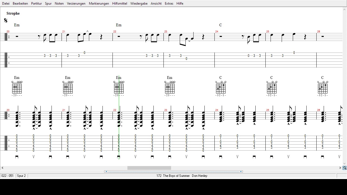The image size is (347, 195).
Task: Open the Spur menu
Action: (48, 4)
